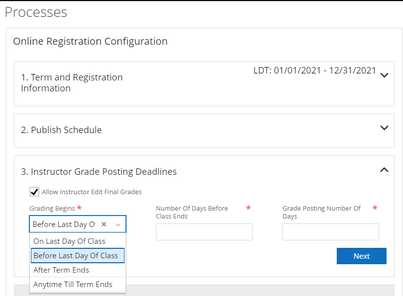Clear the Grading Begins selection

104,224
